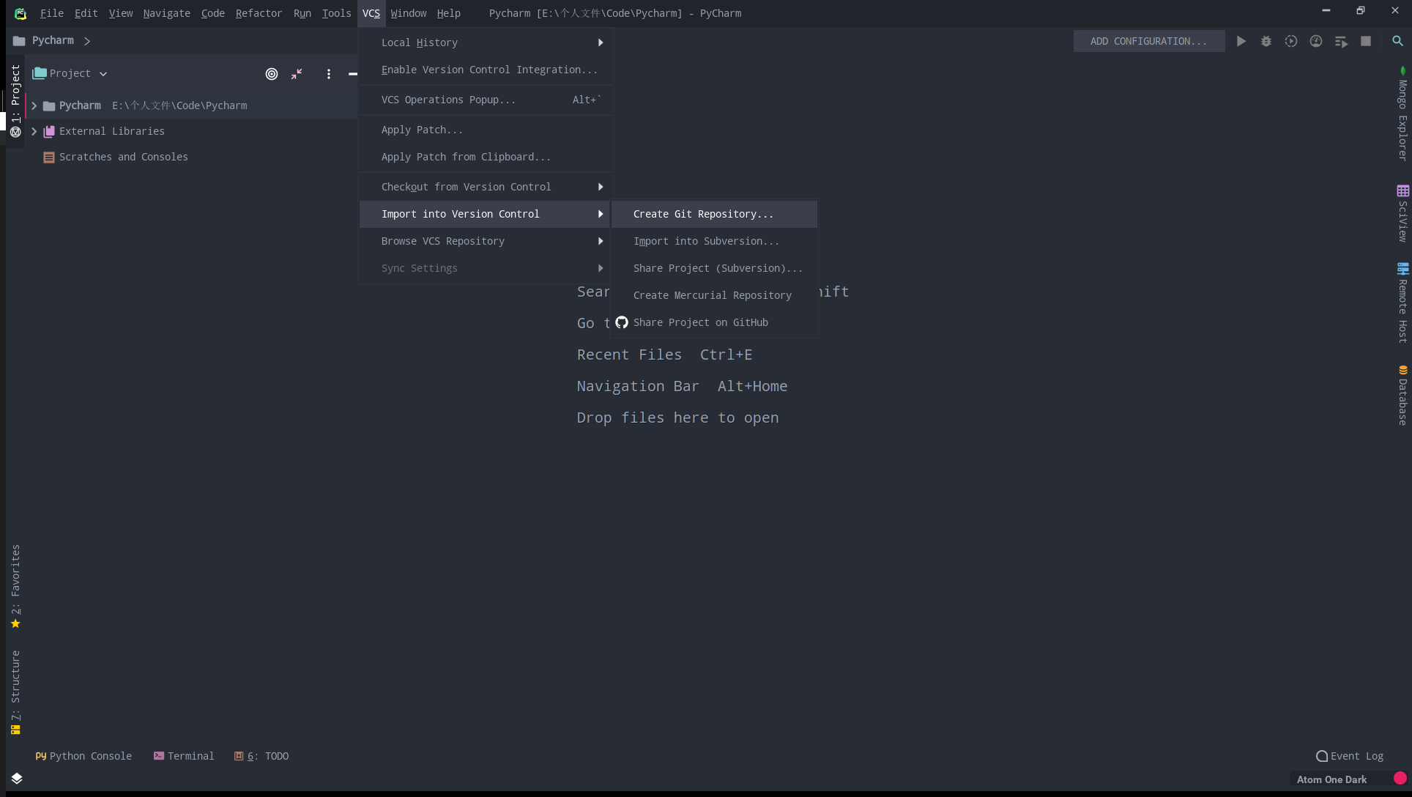Open the Tools menu

pyautogui.click(x=336, y=13)
